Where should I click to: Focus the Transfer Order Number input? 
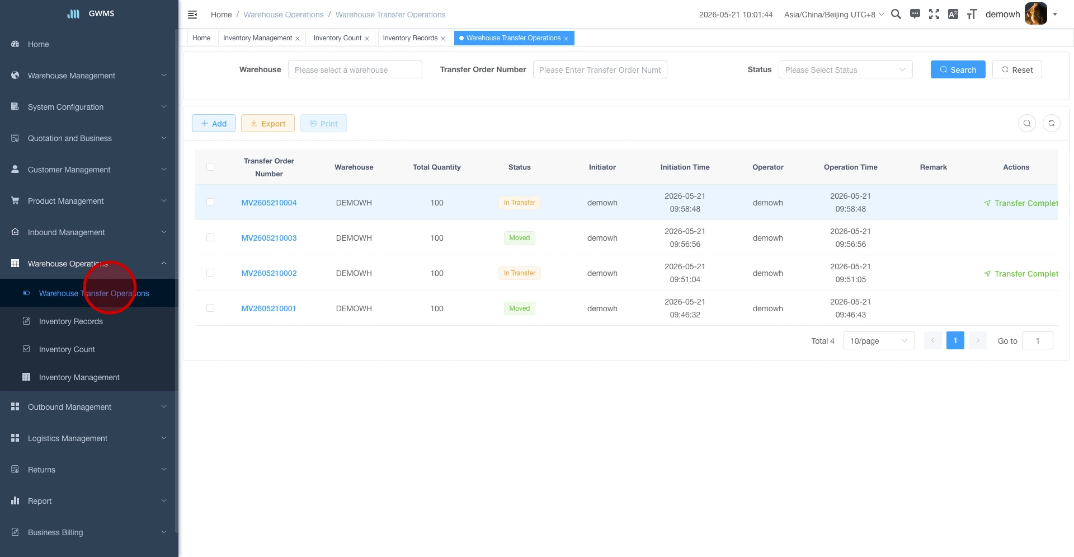tap(600, 69)
